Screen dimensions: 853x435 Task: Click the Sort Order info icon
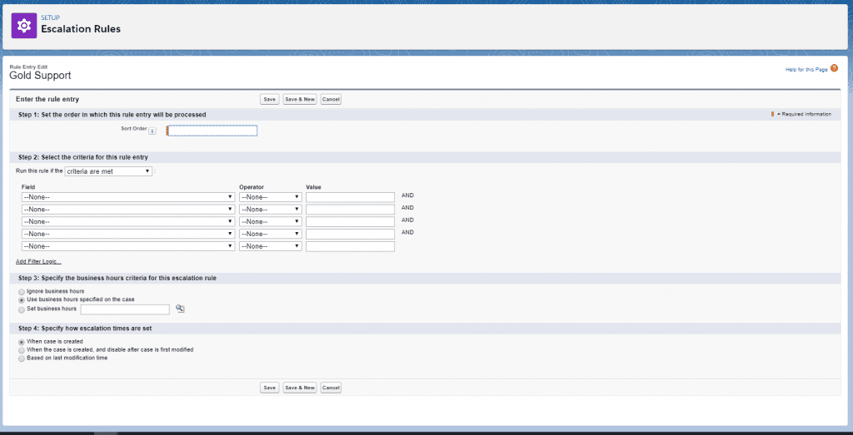(x=152, y=131)
